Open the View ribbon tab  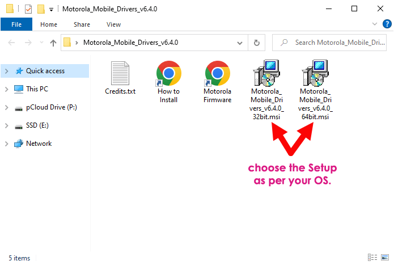click(113, 24)
